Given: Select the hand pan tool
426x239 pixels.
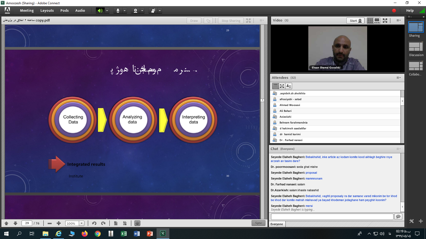Looking at the screenshot, I should point(137,223).
